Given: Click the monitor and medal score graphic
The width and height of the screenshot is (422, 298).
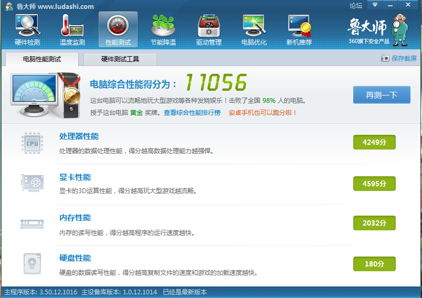Looking at the screenshot, I should pos(46,95).
